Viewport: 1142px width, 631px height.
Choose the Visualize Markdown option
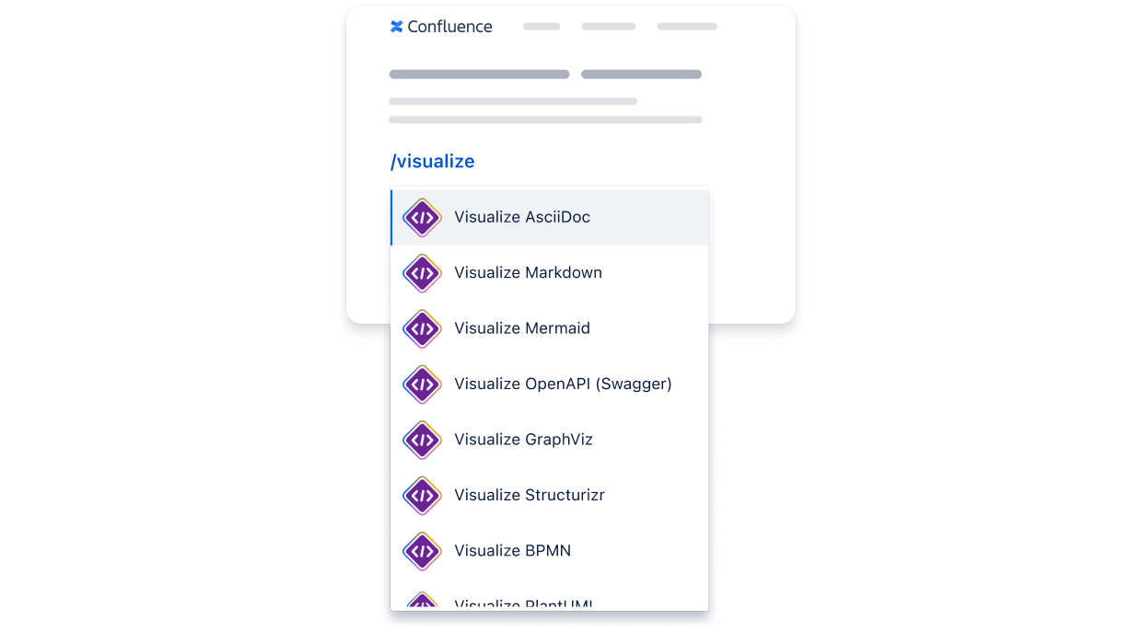[x=528, y=273]
